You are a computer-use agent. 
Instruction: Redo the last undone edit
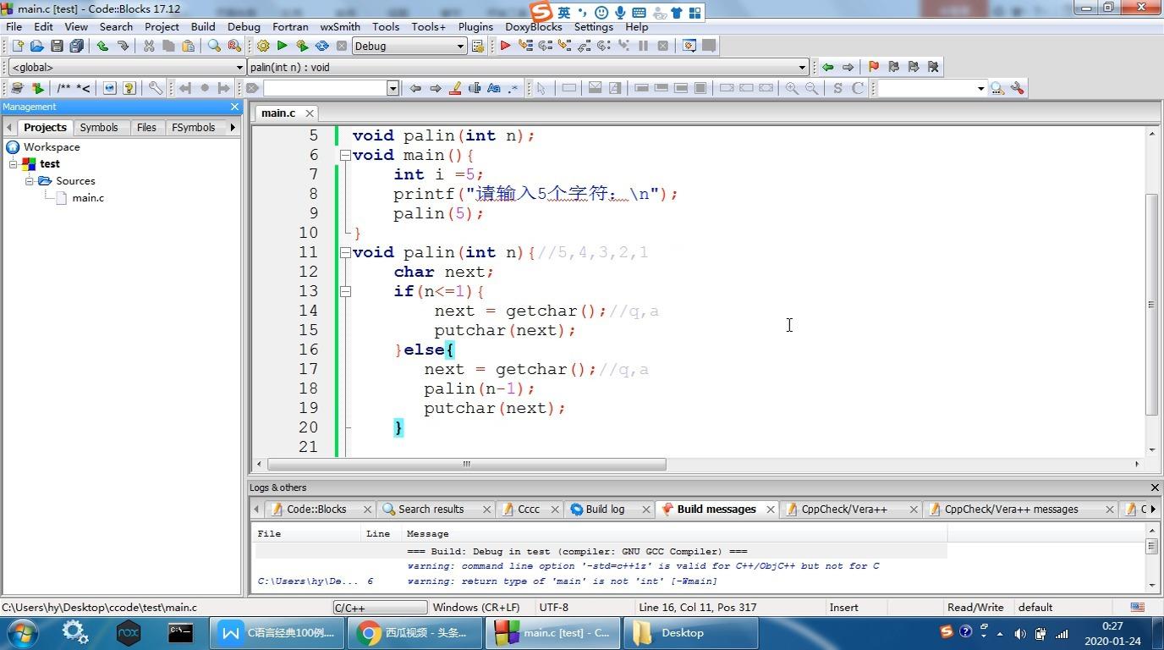123,46
